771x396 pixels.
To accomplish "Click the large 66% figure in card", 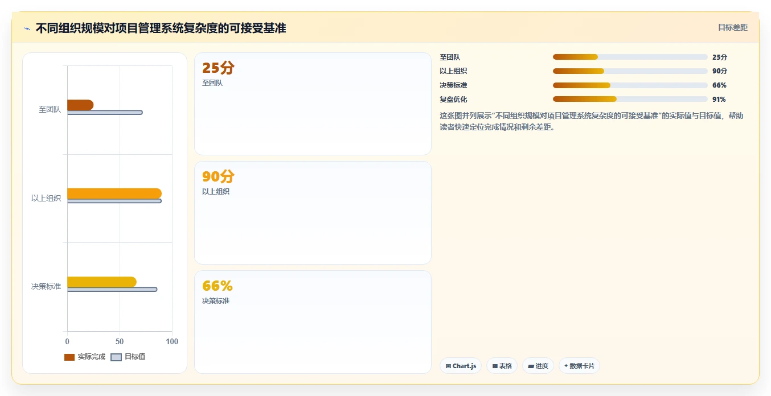I will click(217, 286).
